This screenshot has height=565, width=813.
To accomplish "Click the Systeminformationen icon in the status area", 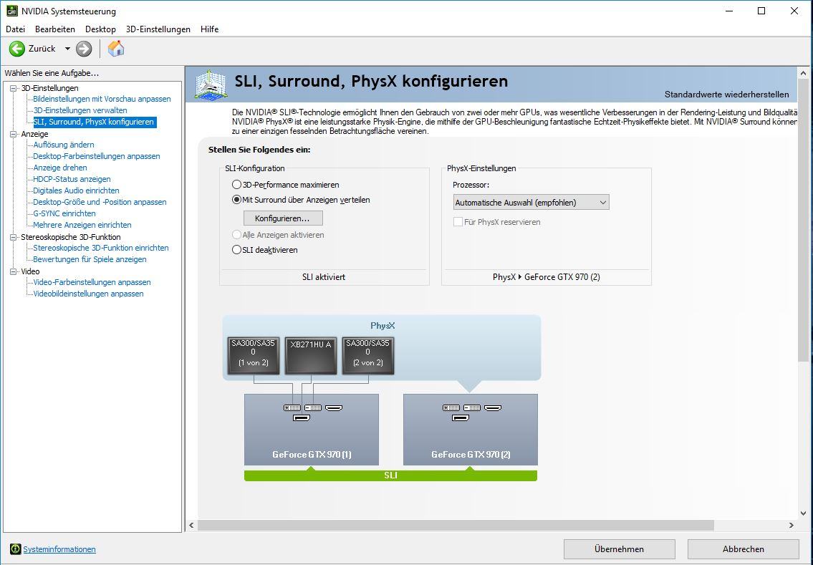I will (x=16, y=549).
